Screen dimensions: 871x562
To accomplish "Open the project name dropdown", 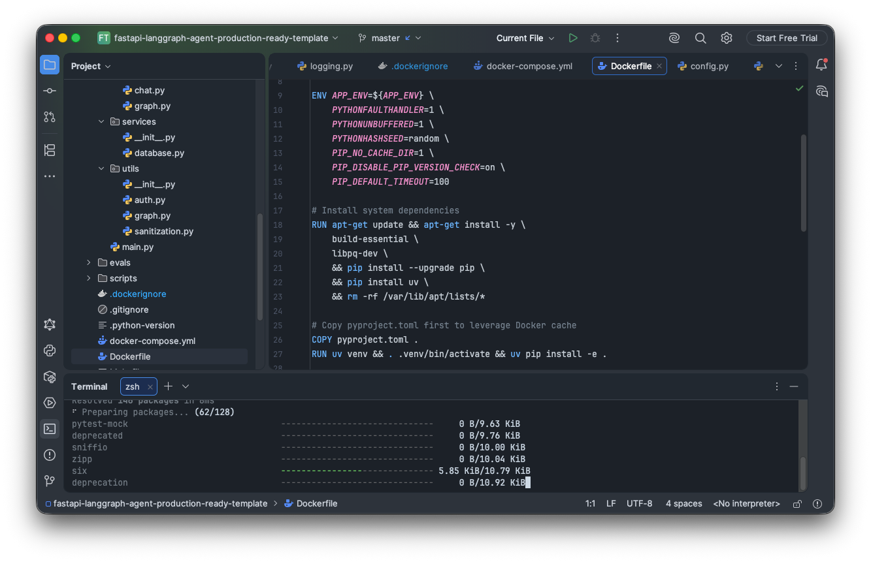I will click(218, 38).
